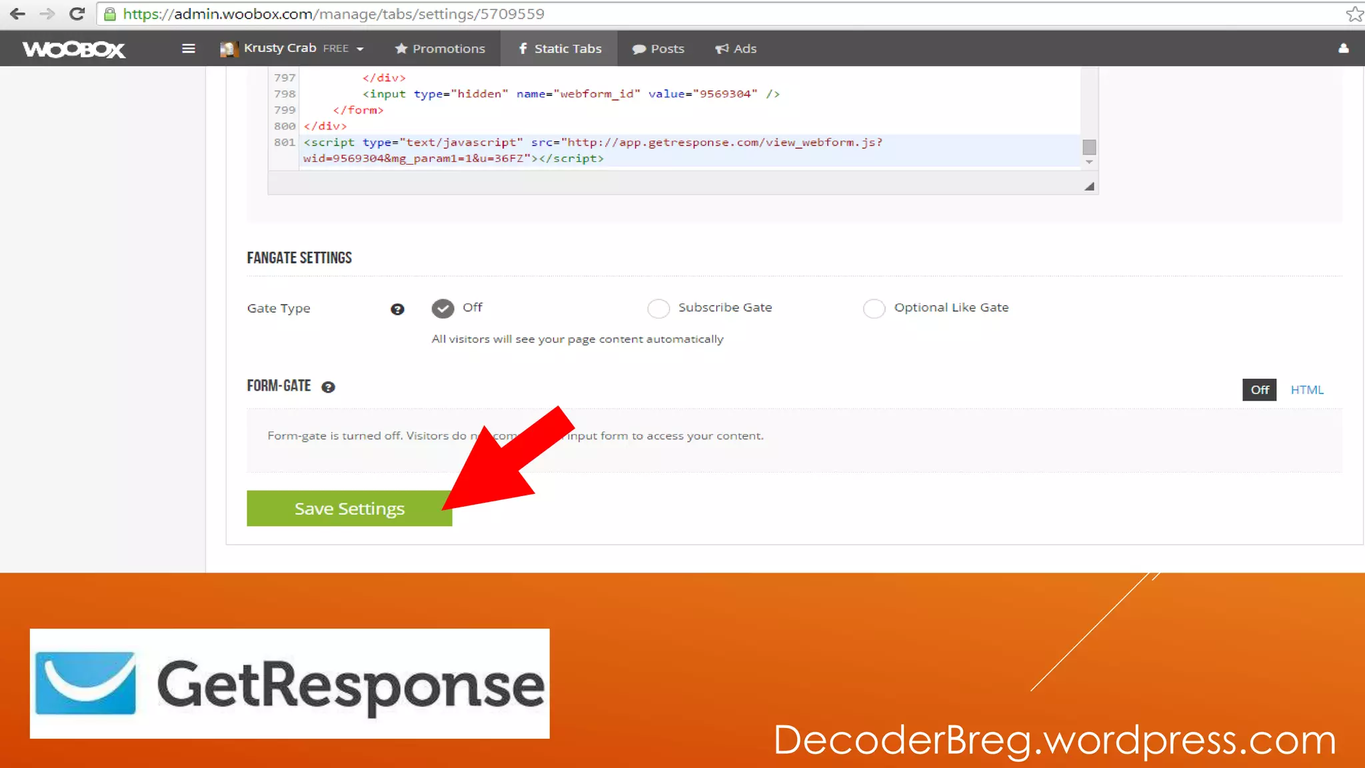1365x768 pixels.
Task: Open the Ads menu
Action: [x=736, y=49]
